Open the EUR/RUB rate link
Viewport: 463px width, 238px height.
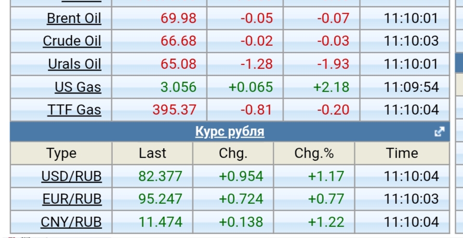71,199
